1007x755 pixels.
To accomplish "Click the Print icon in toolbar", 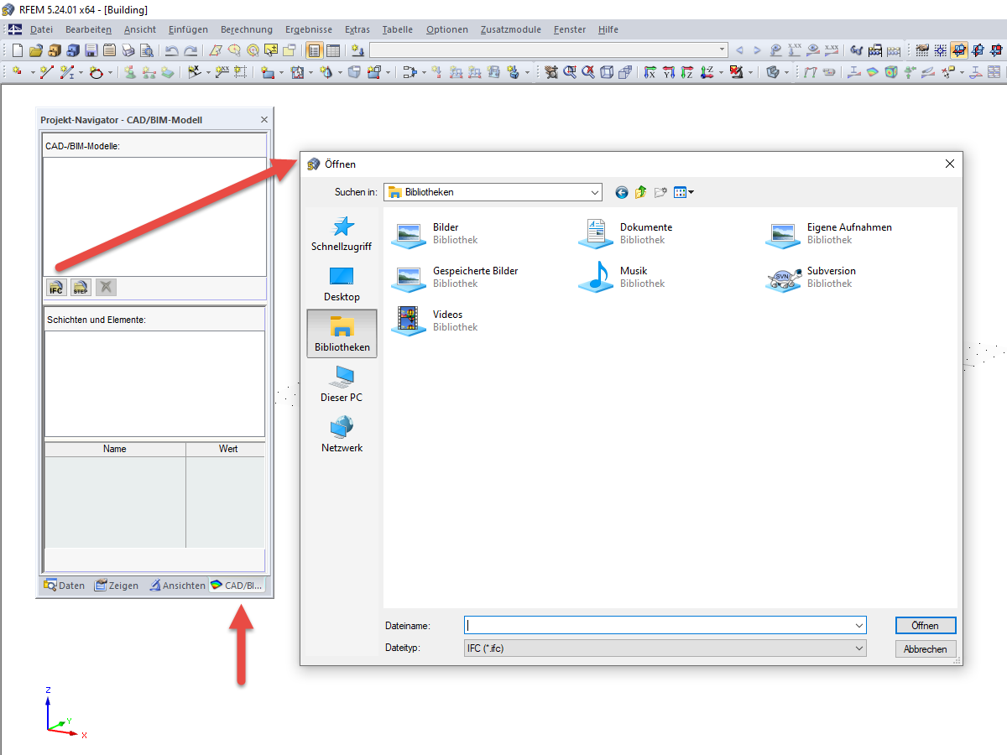I will [128, 50].
